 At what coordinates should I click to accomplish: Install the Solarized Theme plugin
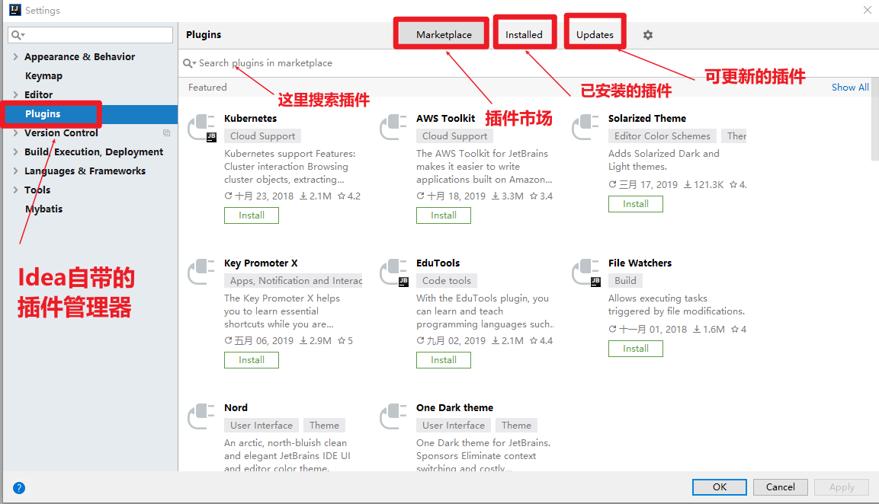(x=636, y=204)
